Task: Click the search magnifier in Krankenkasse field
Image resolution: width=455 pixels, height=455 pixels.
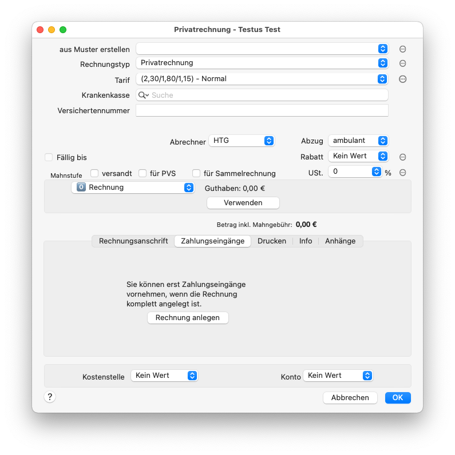Action: [x=144, y=95]
